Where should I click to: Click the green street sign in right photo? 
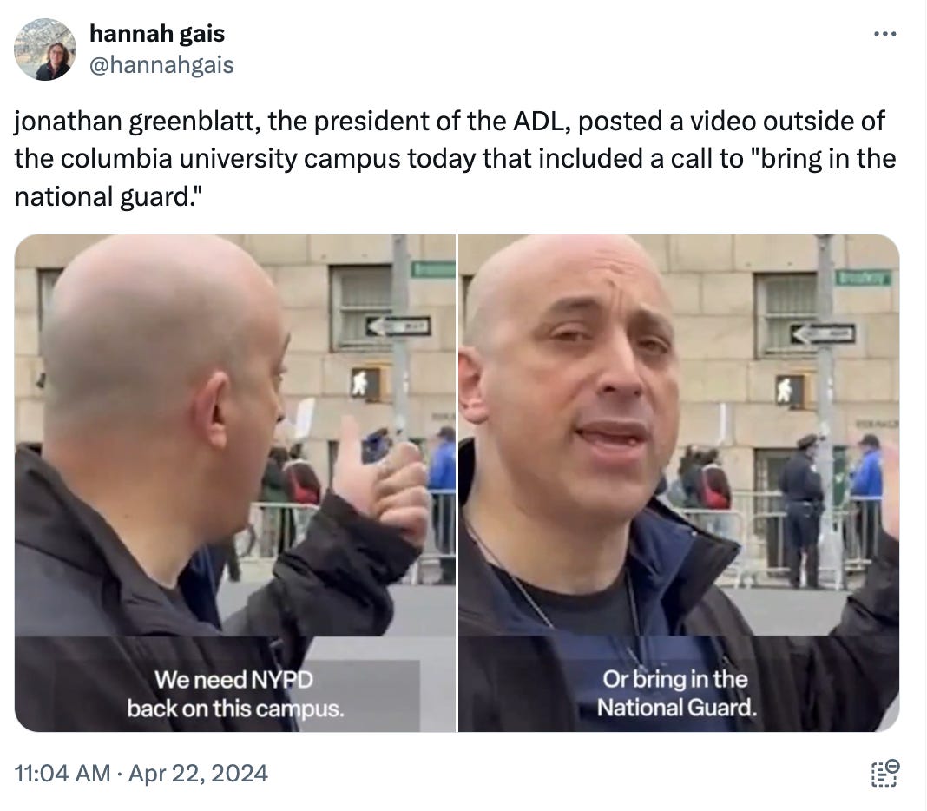click(x=864, y=278)
